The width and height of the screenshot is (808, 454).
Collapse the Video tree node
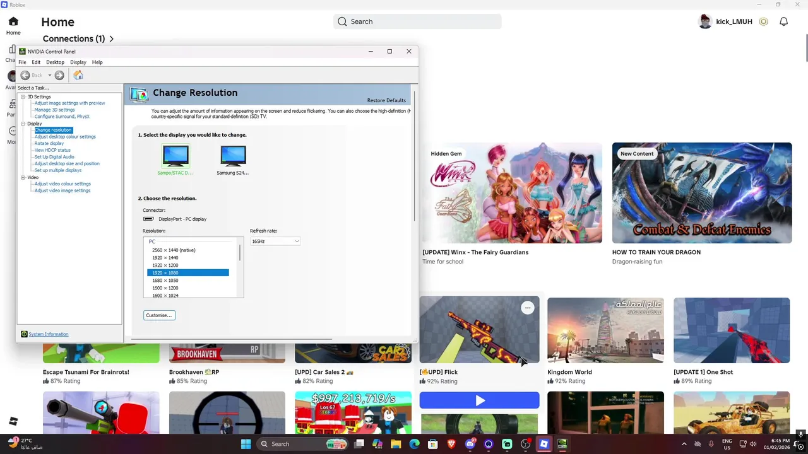(x=23, y=178)
